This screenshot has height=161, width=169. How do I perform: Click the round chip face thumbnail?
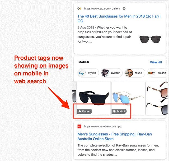129,73
